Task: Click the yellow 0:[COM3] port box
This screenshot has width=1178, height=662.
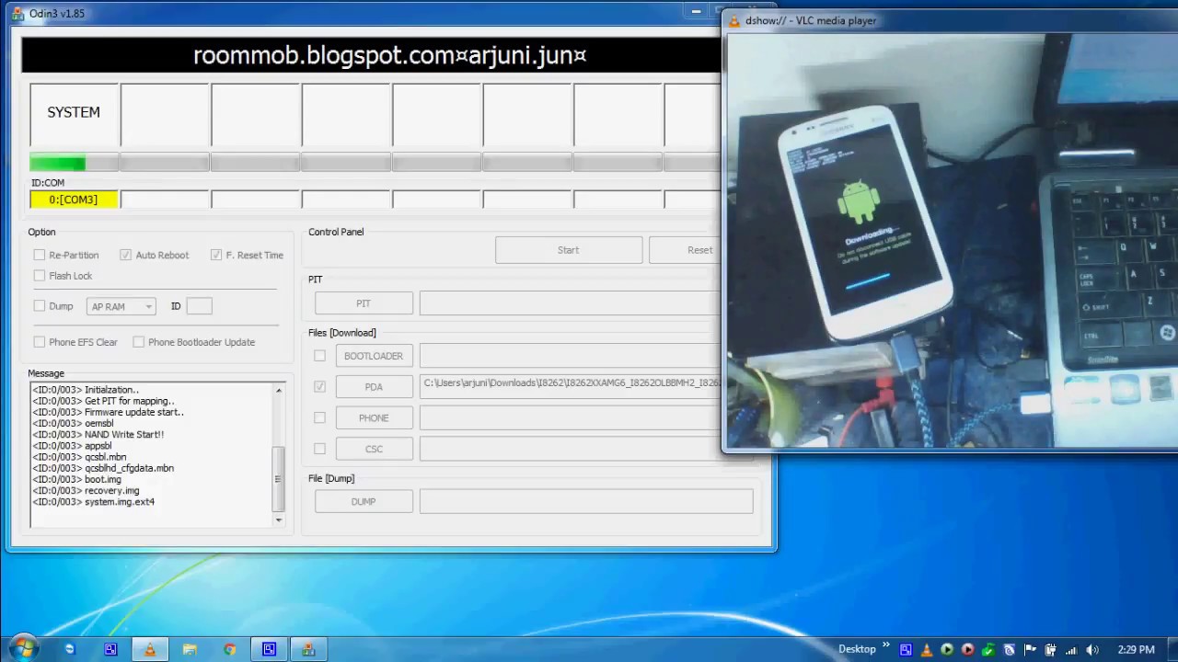Action: coord(74,200)
